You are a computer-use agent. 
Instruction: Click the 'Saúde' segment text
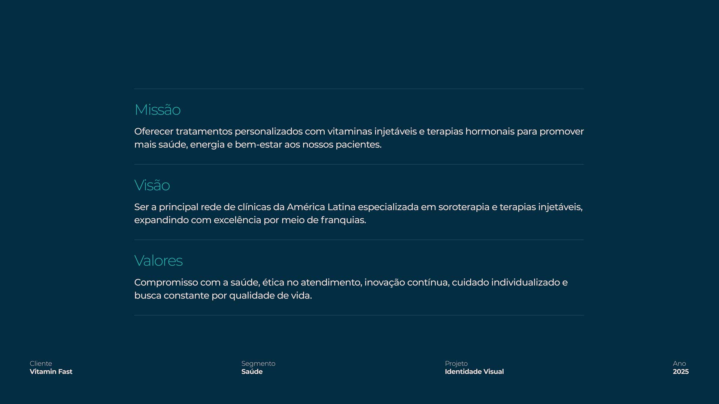(252, 372)
